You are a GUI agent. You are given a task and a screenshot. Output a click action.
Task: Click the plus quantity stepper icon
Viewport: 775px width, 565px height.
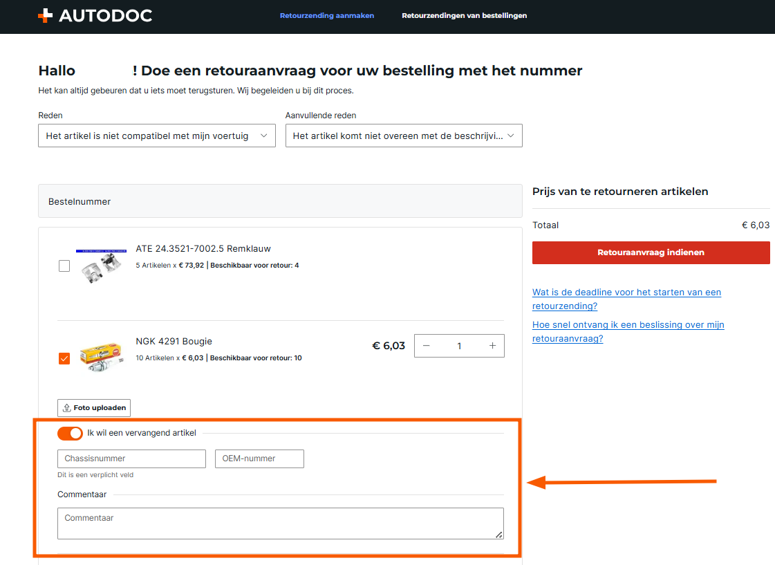[x=492, y=346]
